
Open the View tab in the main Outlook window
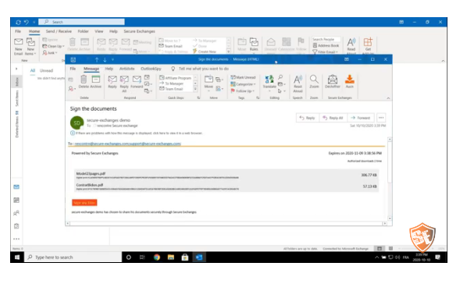(99, 31)
